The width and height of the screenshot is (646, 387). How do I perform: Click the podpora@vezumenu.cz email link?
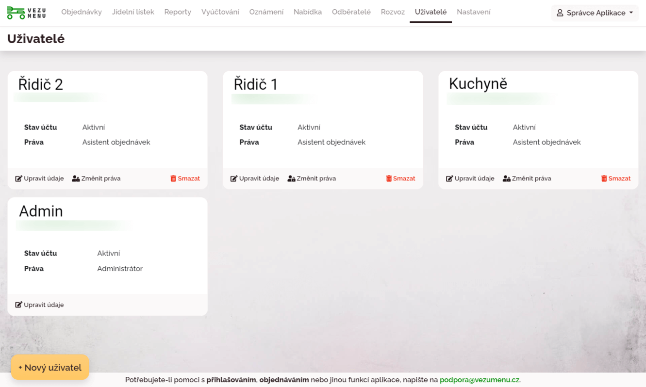coord(480,380)
